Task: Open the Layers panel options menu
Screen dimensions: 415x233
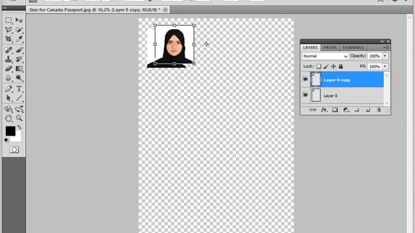Action: pos(386,47)
